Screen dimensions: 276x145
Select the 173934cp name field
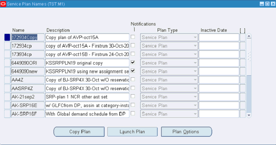tap(28, 54)
